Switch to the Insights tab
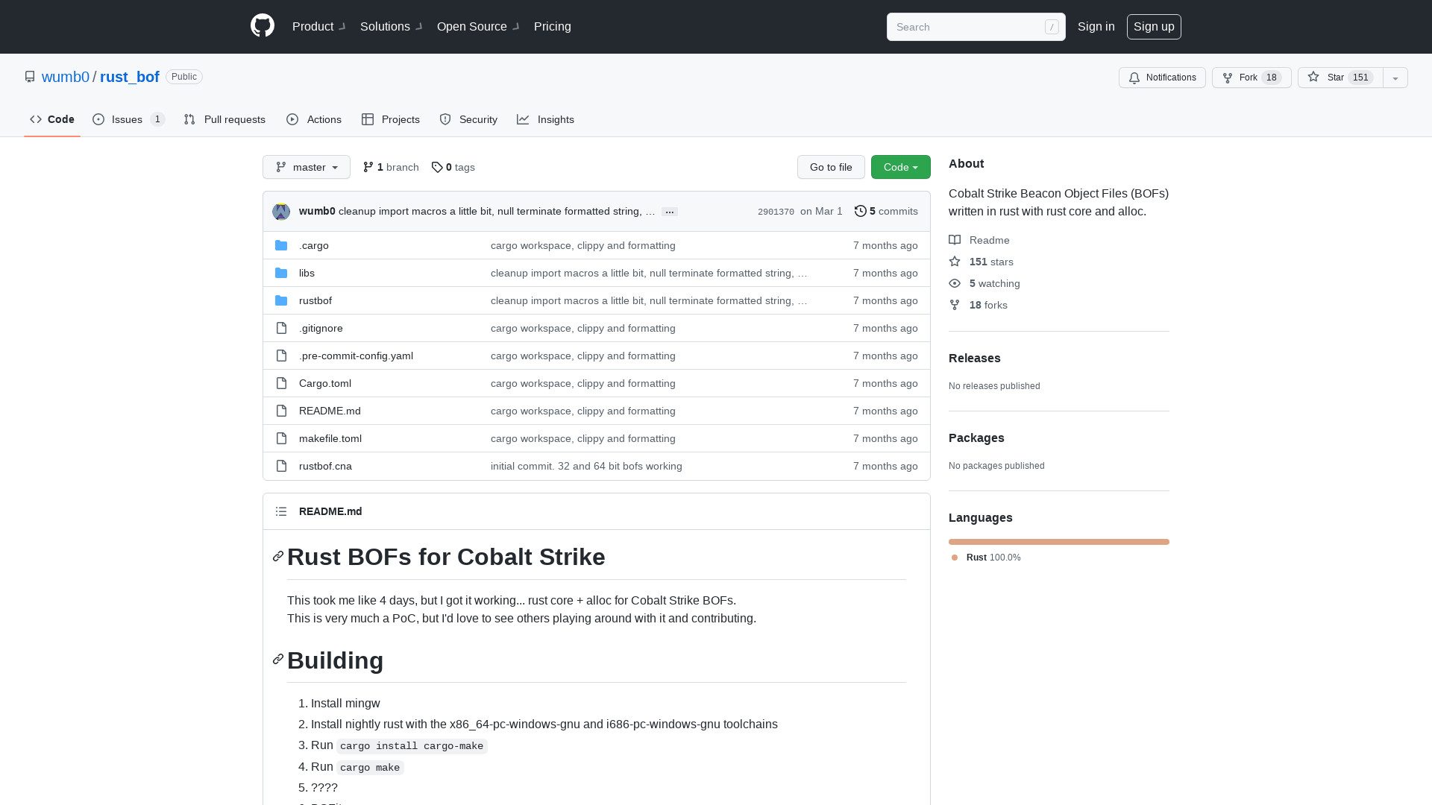Viewport: 1432px width, 805px height. [x=545, y=119]
